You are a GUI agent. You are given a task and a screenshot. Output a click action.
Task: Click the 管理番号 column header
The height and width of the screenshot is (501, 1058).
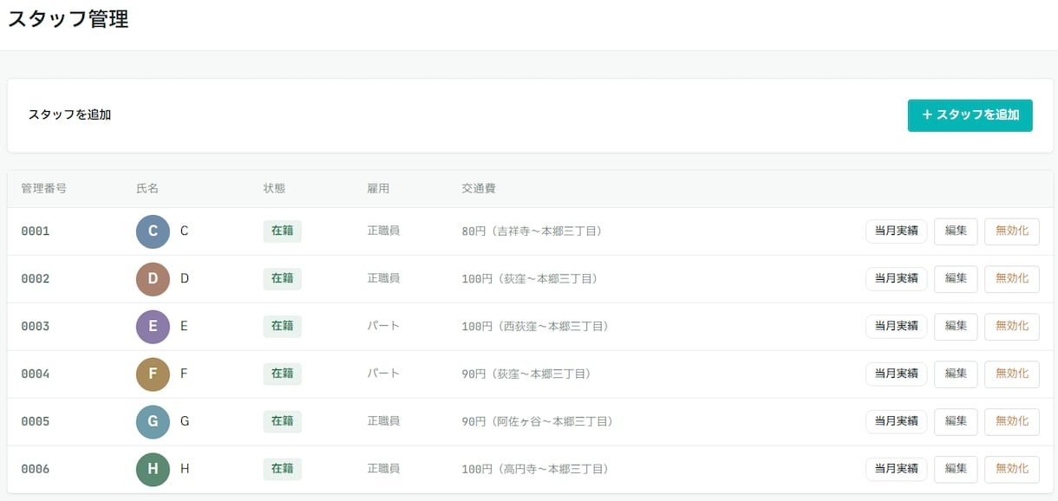click(x=44, y=189)
